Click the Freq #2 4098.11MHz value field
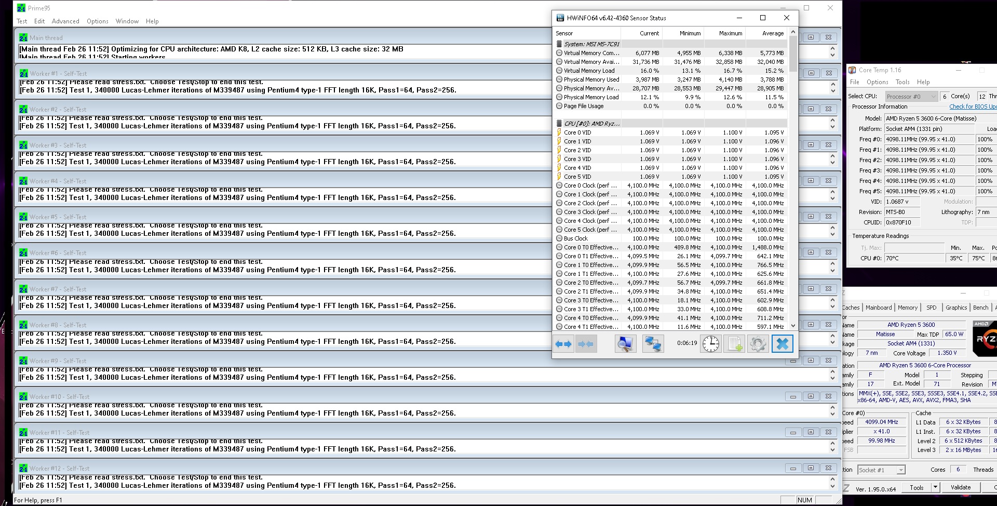997x506 pixels. point(929,160)
